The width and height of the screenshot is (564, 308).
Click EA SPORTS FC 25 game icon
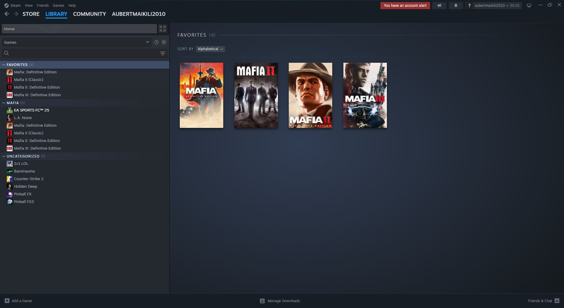[10, 110]
